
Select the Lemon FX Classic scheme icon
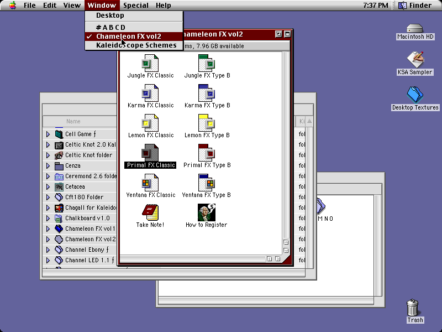[x=150, y=123]
